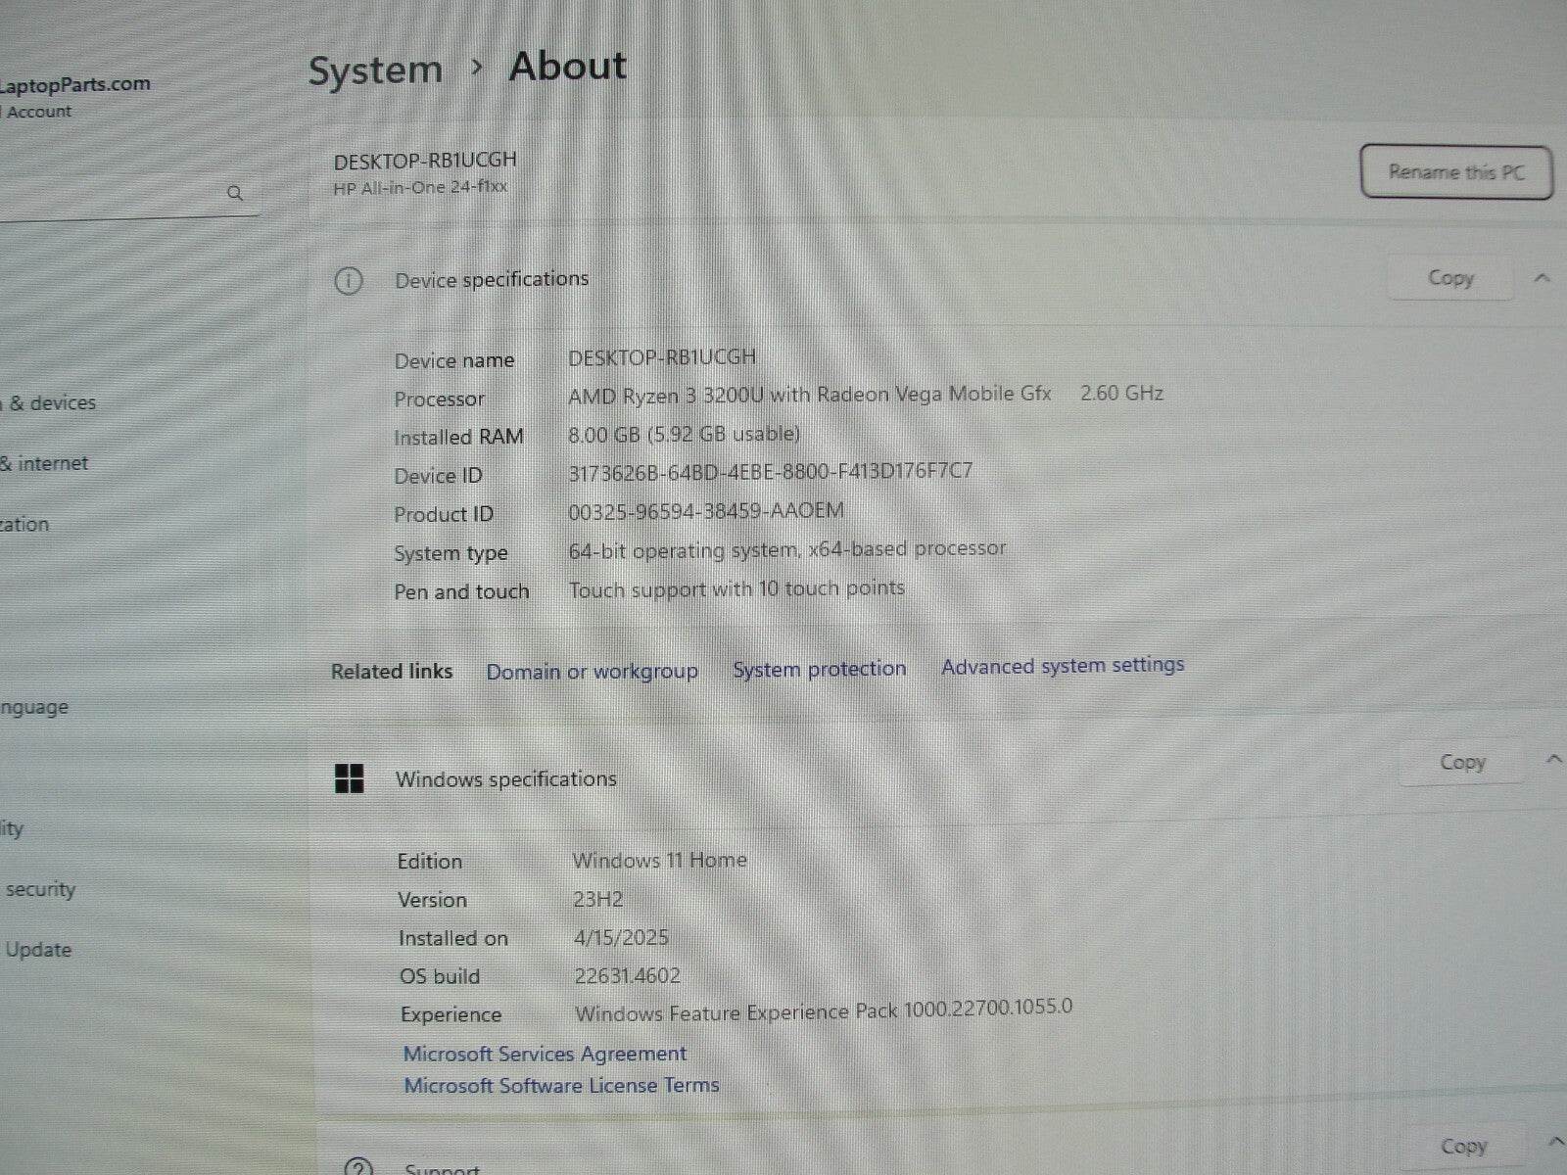Click the Device specifications info icon
1567x1175 pixels.
pyautogui.click(x=348, y=280)
